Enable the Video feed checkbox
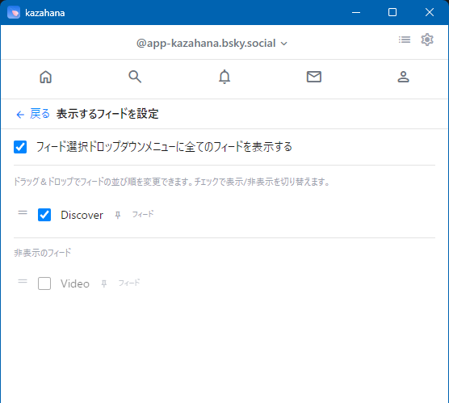449x403 pixels. click(44, 283)
